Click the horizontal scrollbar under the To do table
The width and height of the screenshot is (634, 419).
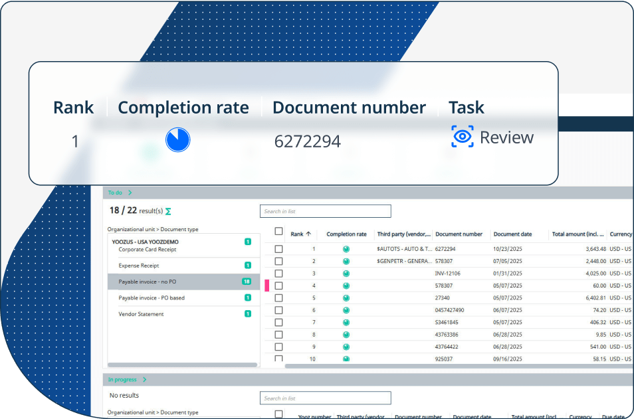pos(459,366)
